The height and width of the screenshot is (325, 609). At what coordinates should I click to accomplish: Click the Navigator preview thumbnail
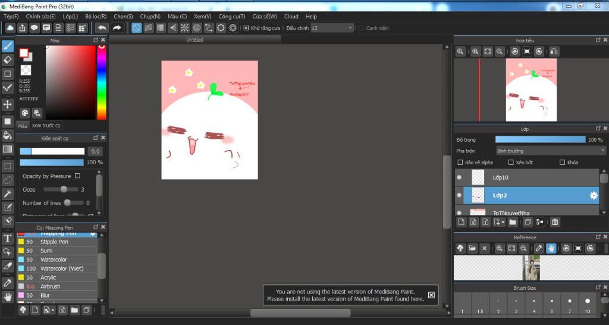(x=531, y=90)
